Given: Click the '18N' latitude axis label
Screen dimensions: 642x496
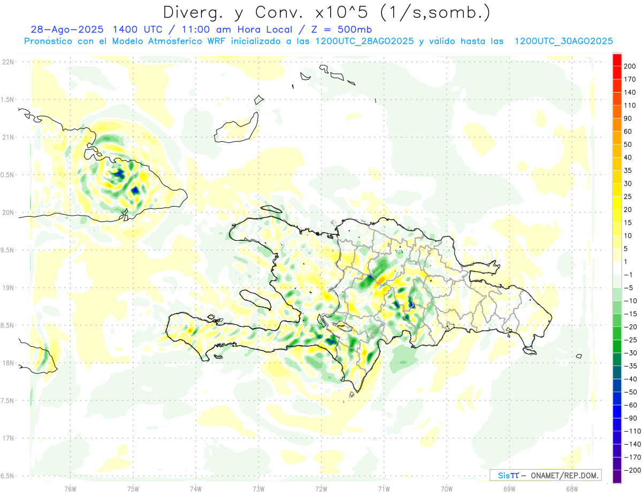Looking at the screenshot, I should 7,363.
